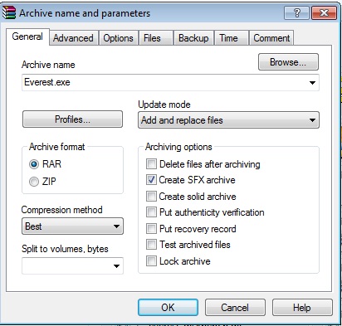Click the question mark help icon

297,12
